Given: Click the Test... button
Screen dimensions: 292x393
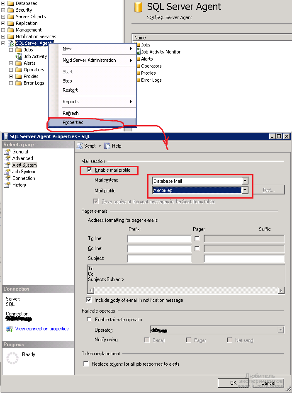Looking at the screenshot, I should 268,190.
